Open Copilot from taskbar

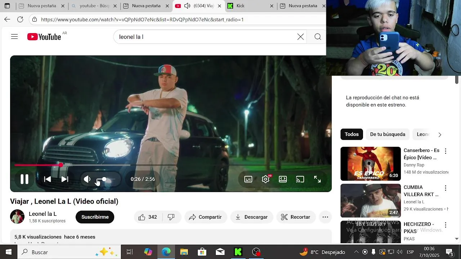tap(148, 252)
